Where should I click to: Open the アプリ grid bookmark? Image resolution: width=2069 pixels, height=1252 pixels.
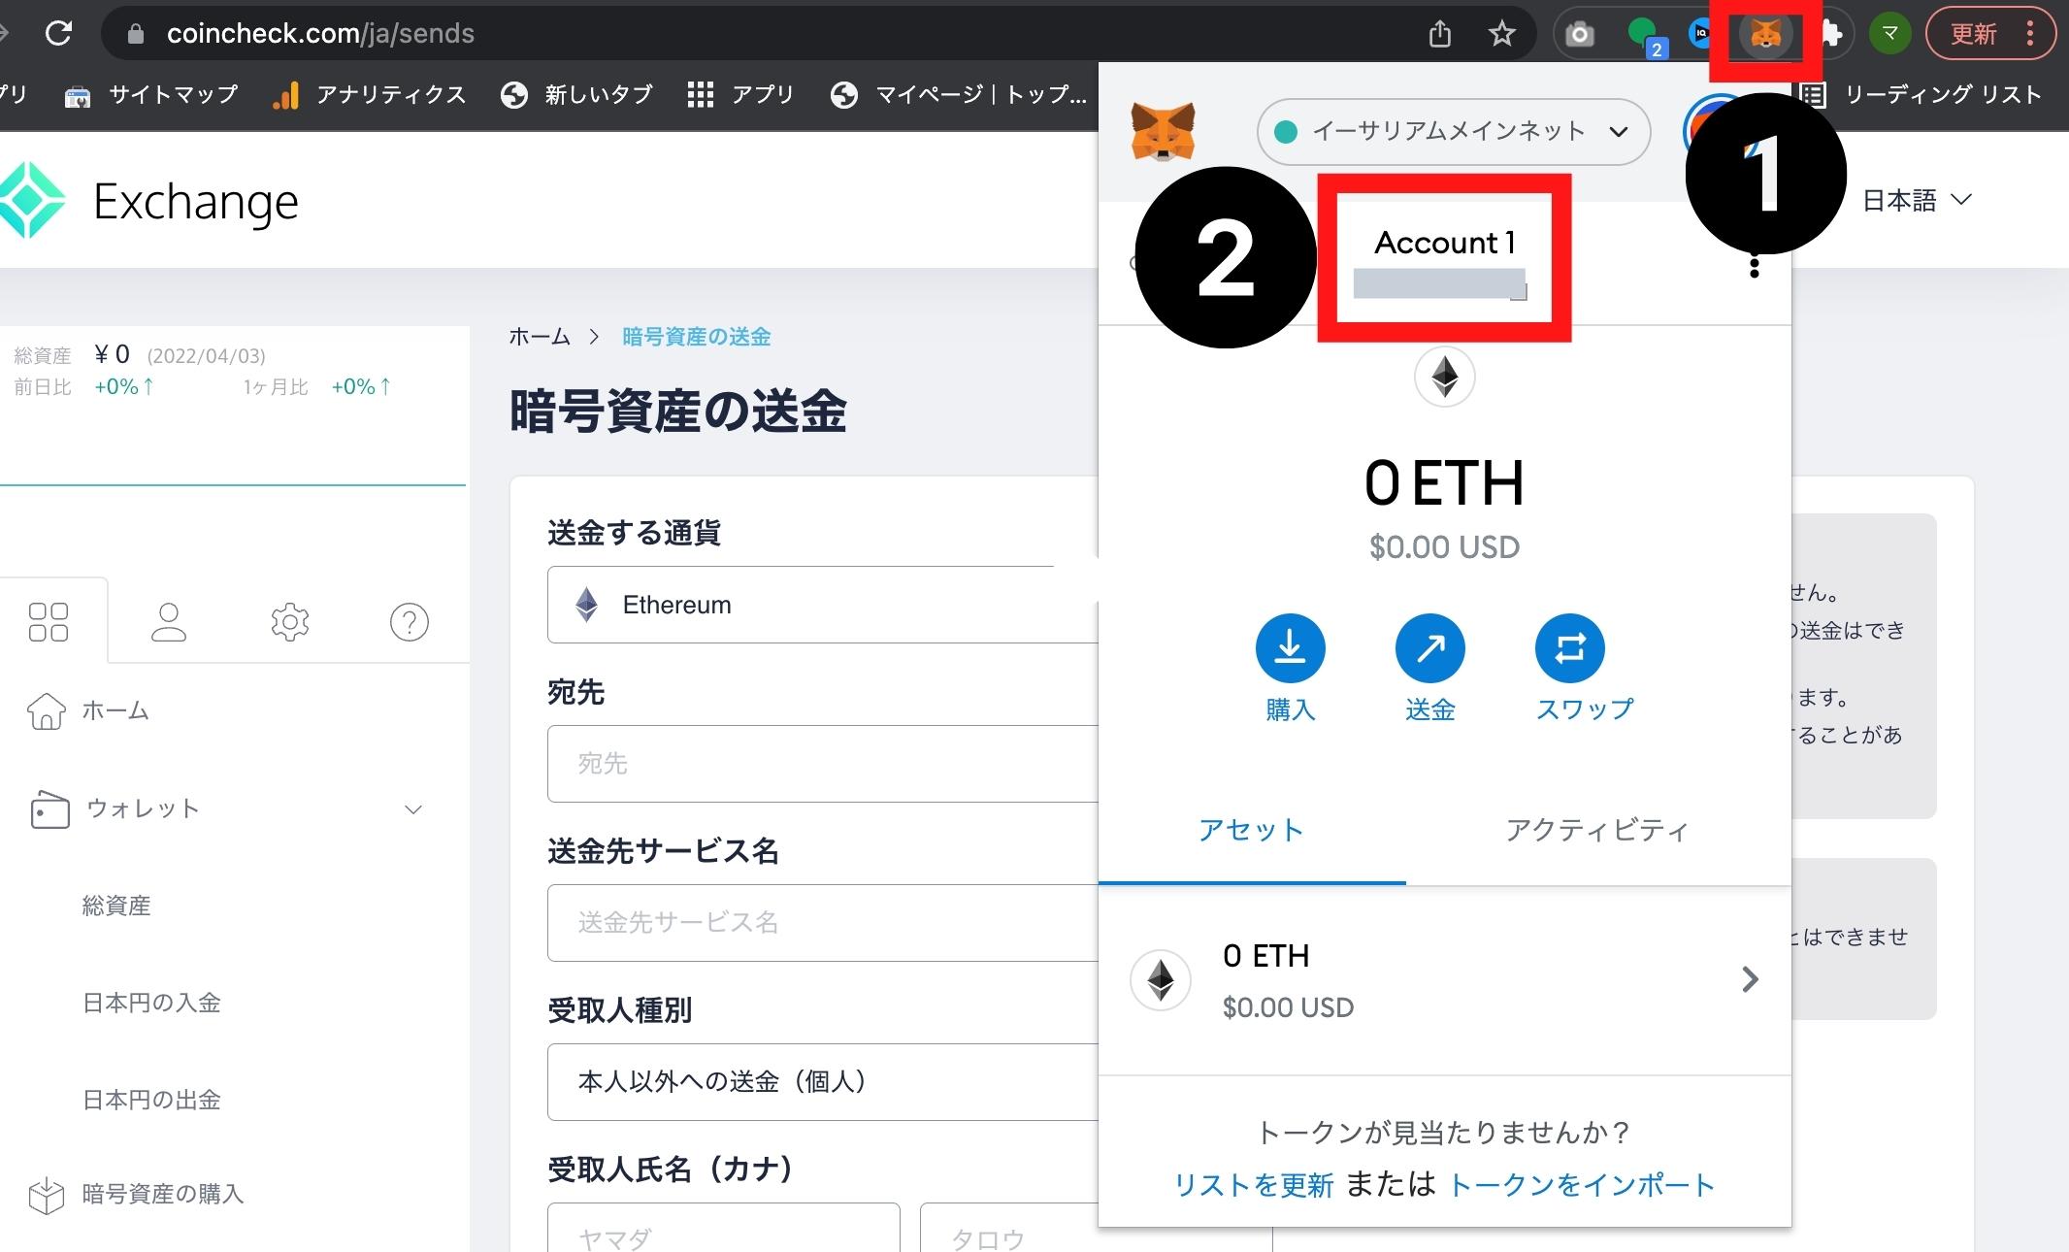[740, 94]
